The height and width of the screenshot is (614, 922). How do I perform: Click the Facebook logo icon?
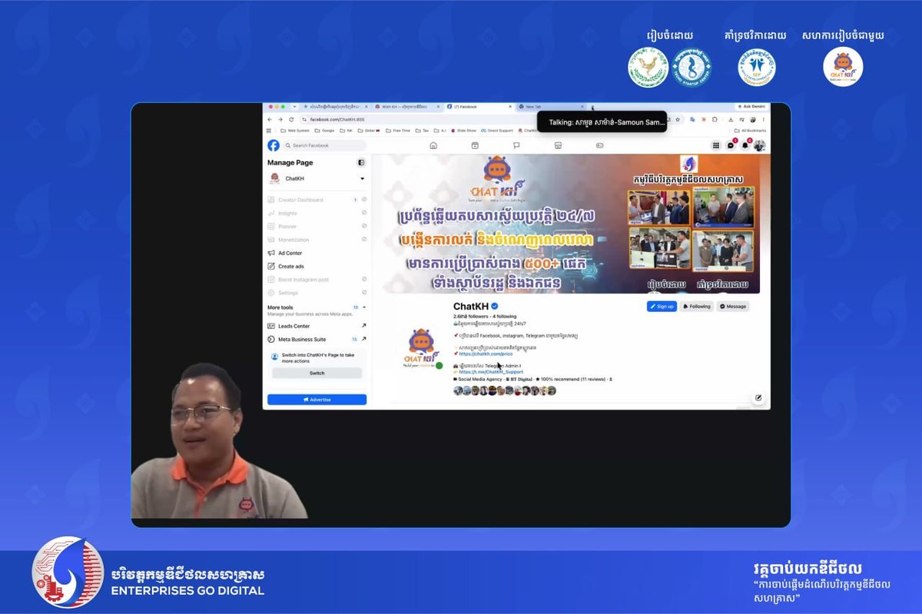point(274,145)
